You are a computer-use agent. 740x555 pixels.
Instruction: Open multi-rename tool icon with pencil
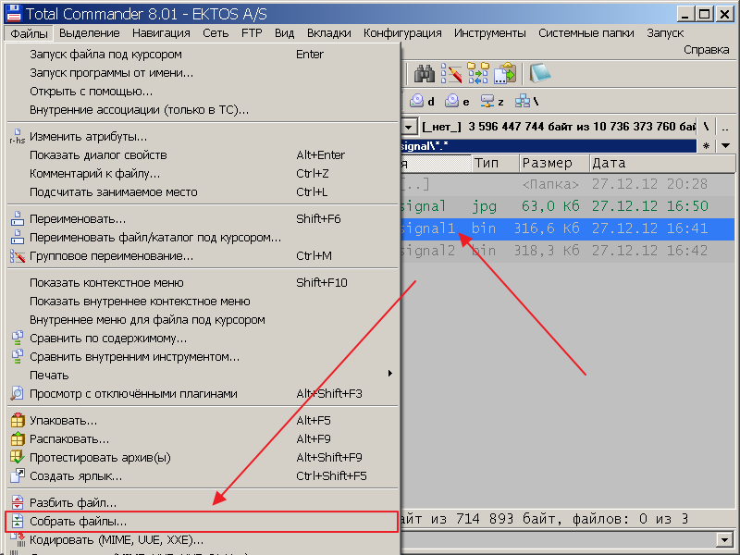[451, 74]
